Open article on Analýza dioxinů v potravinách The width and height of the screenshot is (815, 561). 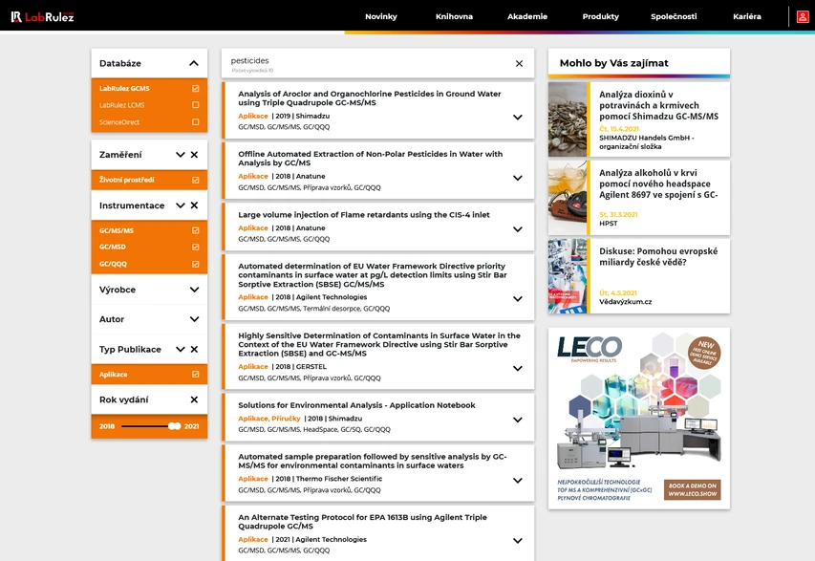pos(658,105)
